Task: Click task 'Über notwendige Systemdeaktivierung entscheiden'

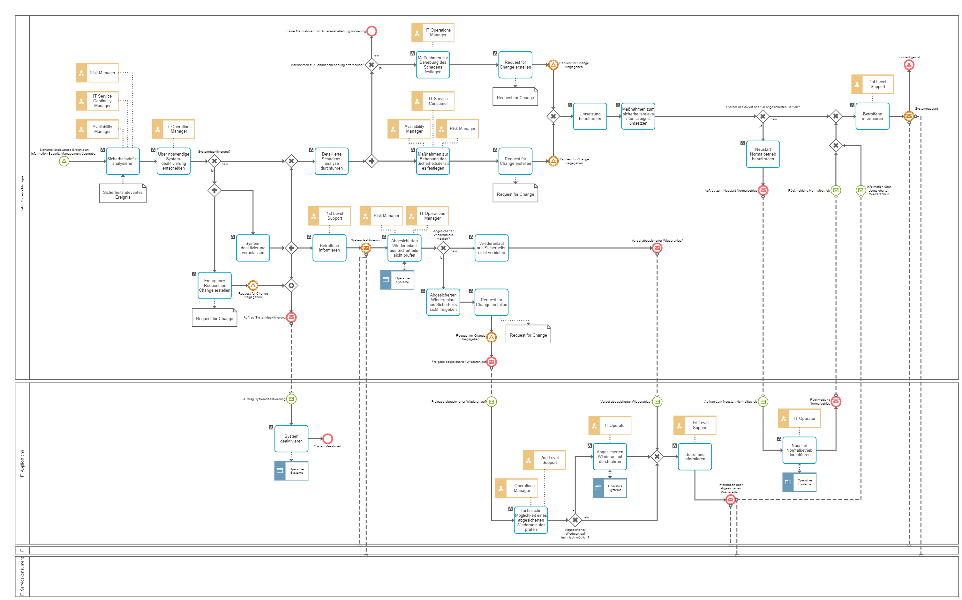Action: point(174,161)
